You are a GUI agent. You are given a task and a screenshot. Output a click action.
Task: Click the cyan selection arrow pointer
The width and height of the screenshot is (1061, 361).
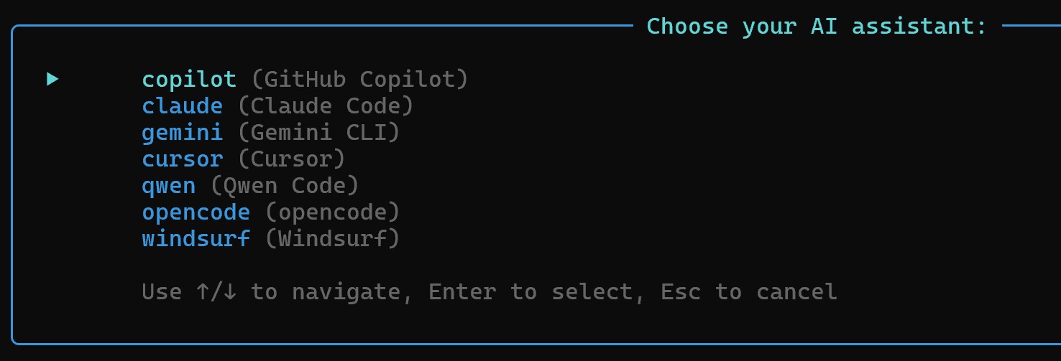point(52,79)
